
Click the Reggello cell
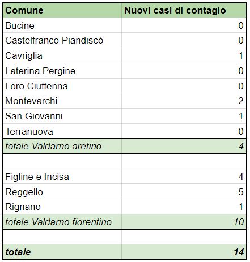(x=62, y=192)
